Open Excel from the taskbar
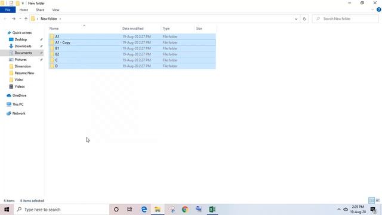The width and height of the screenshot is (382, 215). [212, 210]
